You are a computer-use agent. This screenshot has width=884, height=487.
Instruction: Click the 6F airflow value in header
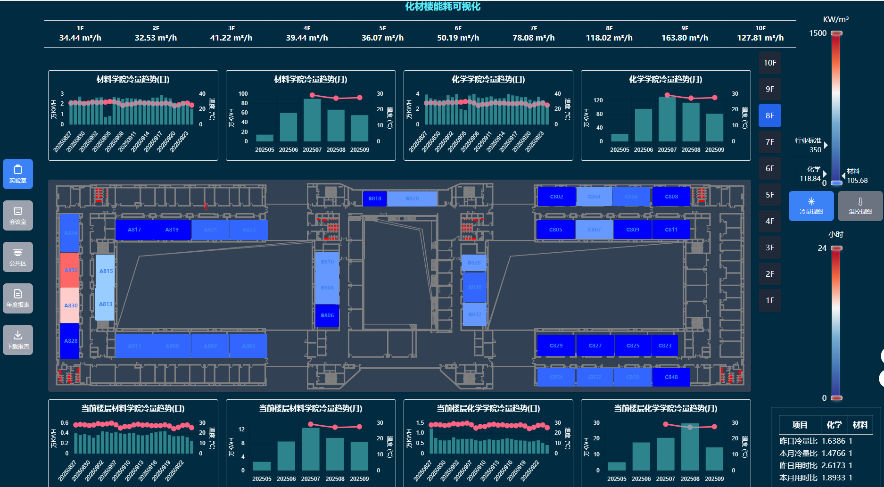pos(458,38)
